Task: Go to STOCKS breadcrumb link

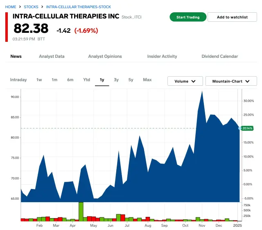Action: click(31, 7)
